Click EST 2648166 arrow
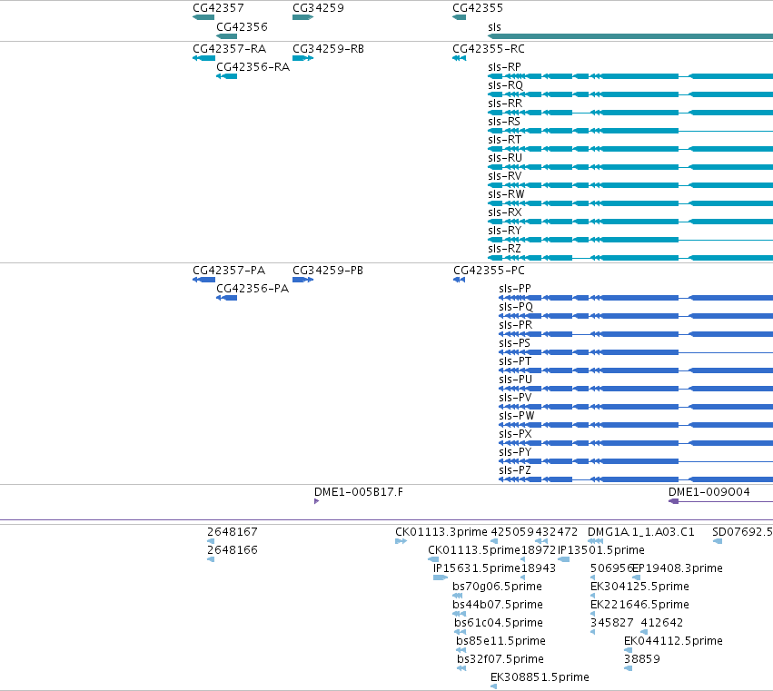This screenshot has width=773, height=691. (x=211, y=559)
